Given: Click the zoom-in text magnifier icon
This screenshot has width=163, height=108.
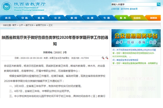Looking at the screenshot, I should point(103,58).
